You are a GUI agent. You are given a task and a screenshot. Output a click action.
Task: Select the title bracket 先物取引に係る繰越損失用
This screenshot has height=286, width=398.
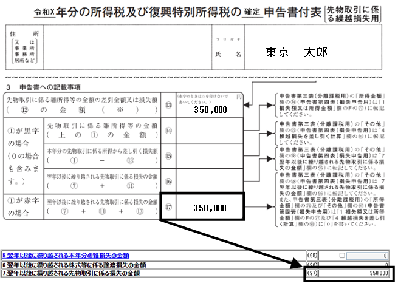tap(353, 14)
